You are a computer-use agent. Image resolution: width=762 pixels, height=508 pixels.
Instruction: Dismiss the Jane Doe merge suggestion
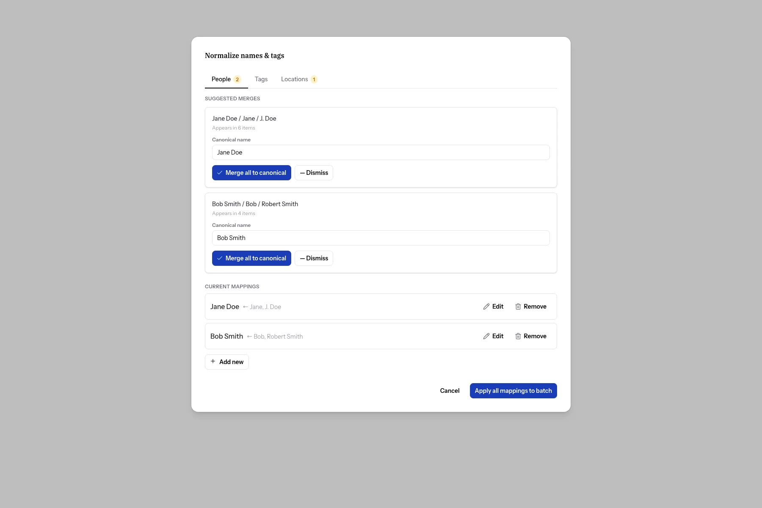coord(314,173)
